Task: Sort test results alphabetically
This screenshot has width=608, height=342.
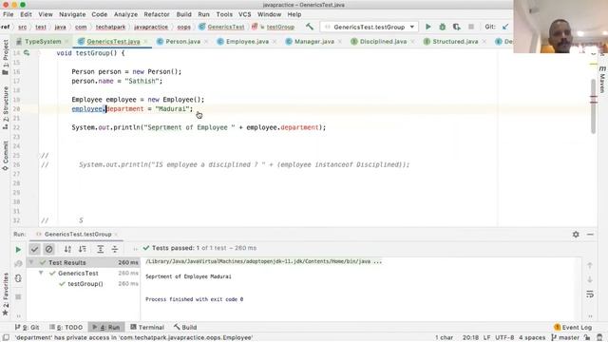Action: coord(67,249)
